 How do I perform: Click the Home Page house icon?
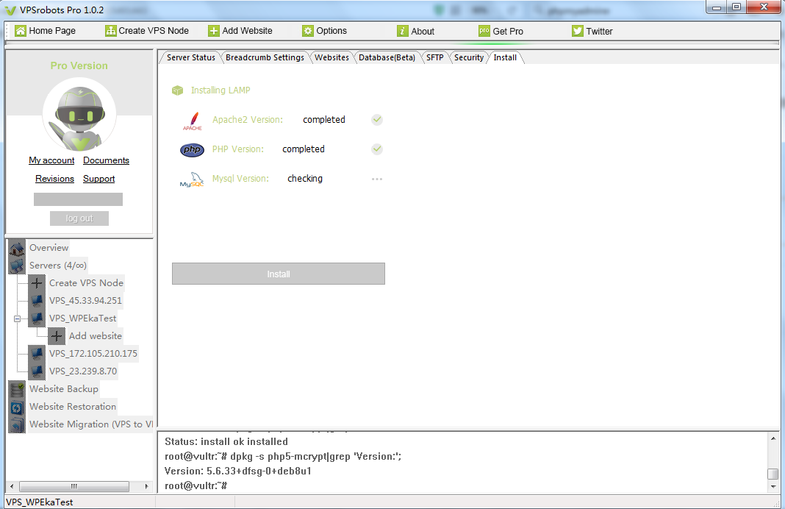coord(21,31)
